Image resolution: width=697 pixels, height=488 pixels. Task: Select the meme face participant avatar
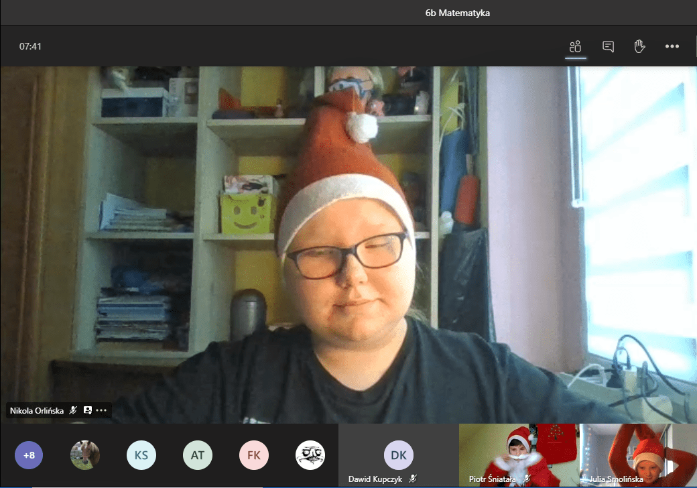tap(310, 455)
